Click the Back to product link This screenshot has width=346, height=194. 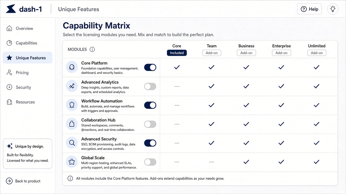pos(24,181)
